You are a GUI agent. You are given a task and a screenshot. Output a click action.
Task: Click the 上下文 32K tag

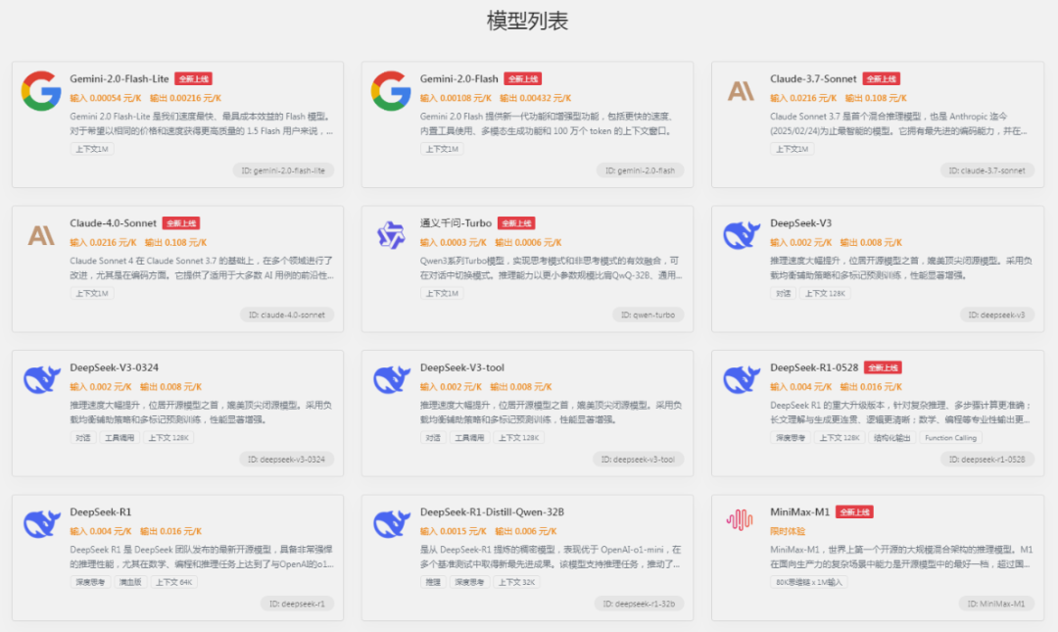pyautogui.click(x=517, y=583)
